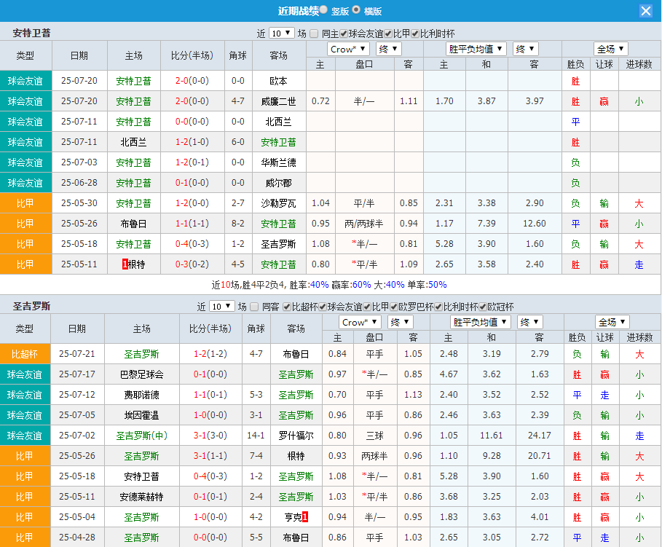This screenshot has height=547, width=662.
Task: Uncheck 球会友谊 in the Antwerp filter row
Action: [344, 34]
